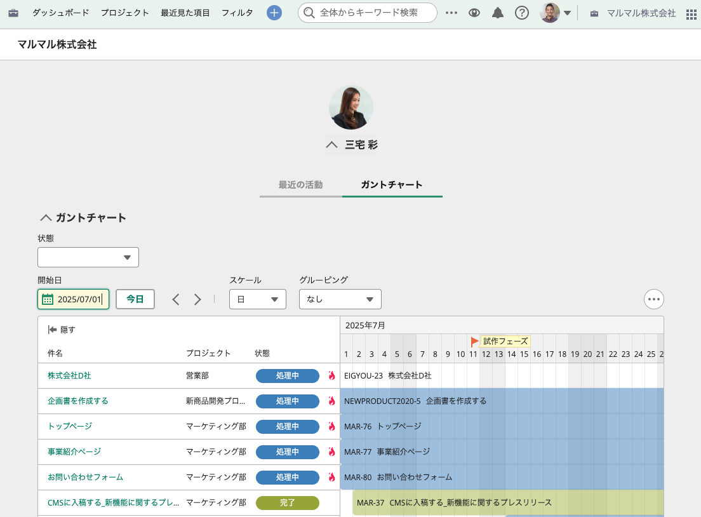This screenshot has width=701, height=517.
Task: Select the ガントチャート tab
Action: click(x=392, y=185)
